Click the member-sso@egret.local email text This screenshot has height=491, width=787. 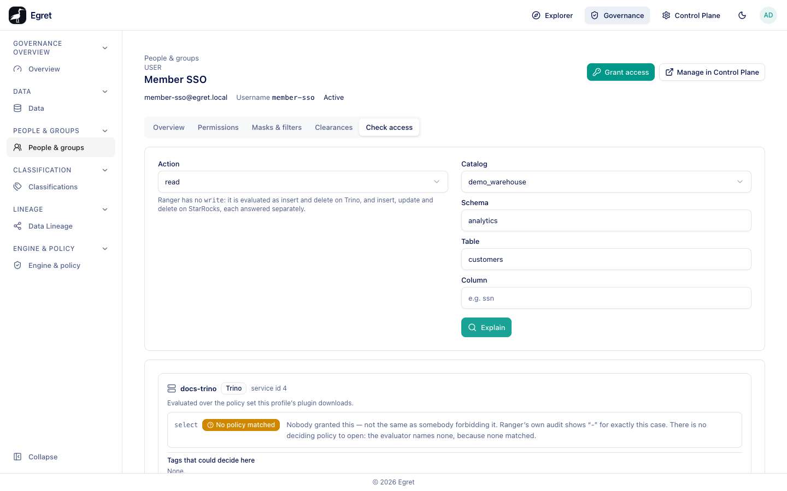tap(186, 98)
